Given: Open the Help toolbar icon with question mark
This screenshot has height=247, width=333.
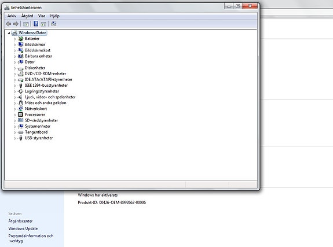Looking at the screenshot, I should coord(36,24).
